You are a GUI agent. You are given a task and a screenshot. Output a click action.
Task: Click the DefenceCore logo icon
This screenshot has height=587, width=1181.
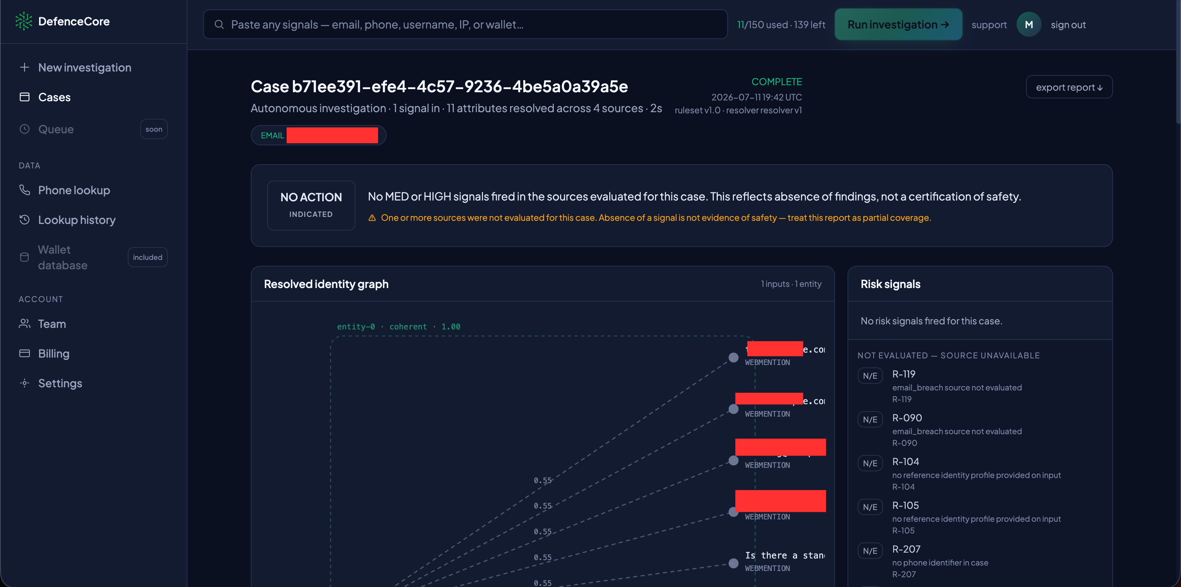click(x=23, y=21)
